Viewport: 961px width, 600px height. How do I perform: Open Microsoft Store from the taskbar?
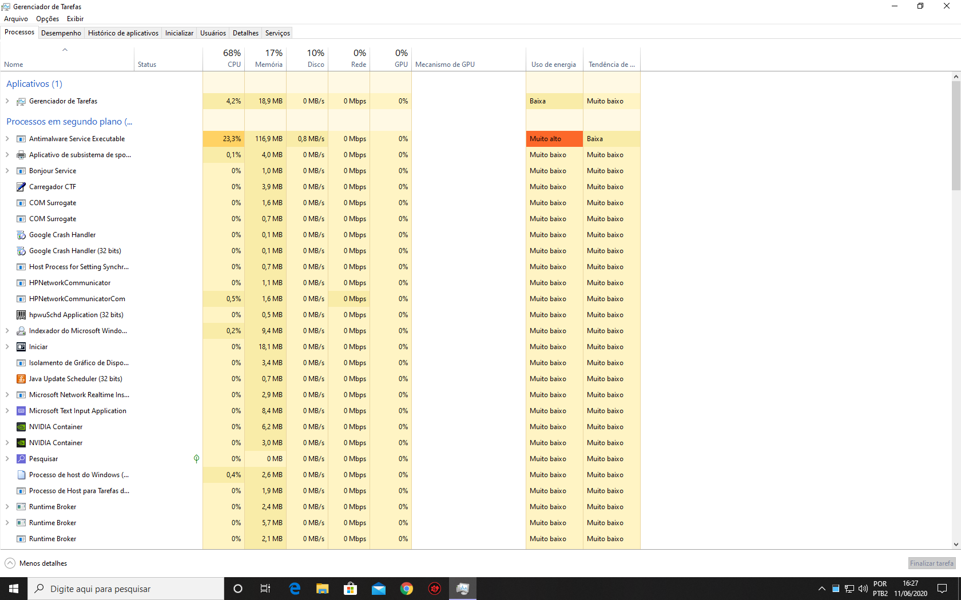point(350,589)
